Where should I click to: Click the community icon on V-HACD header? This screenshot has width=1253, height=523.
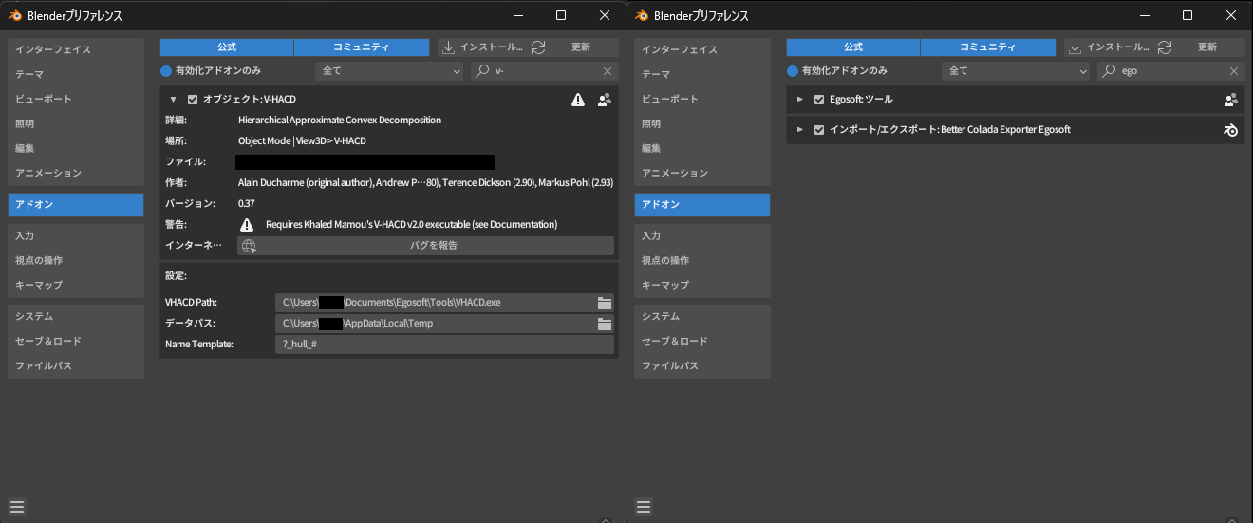click(x=604, y=100)
